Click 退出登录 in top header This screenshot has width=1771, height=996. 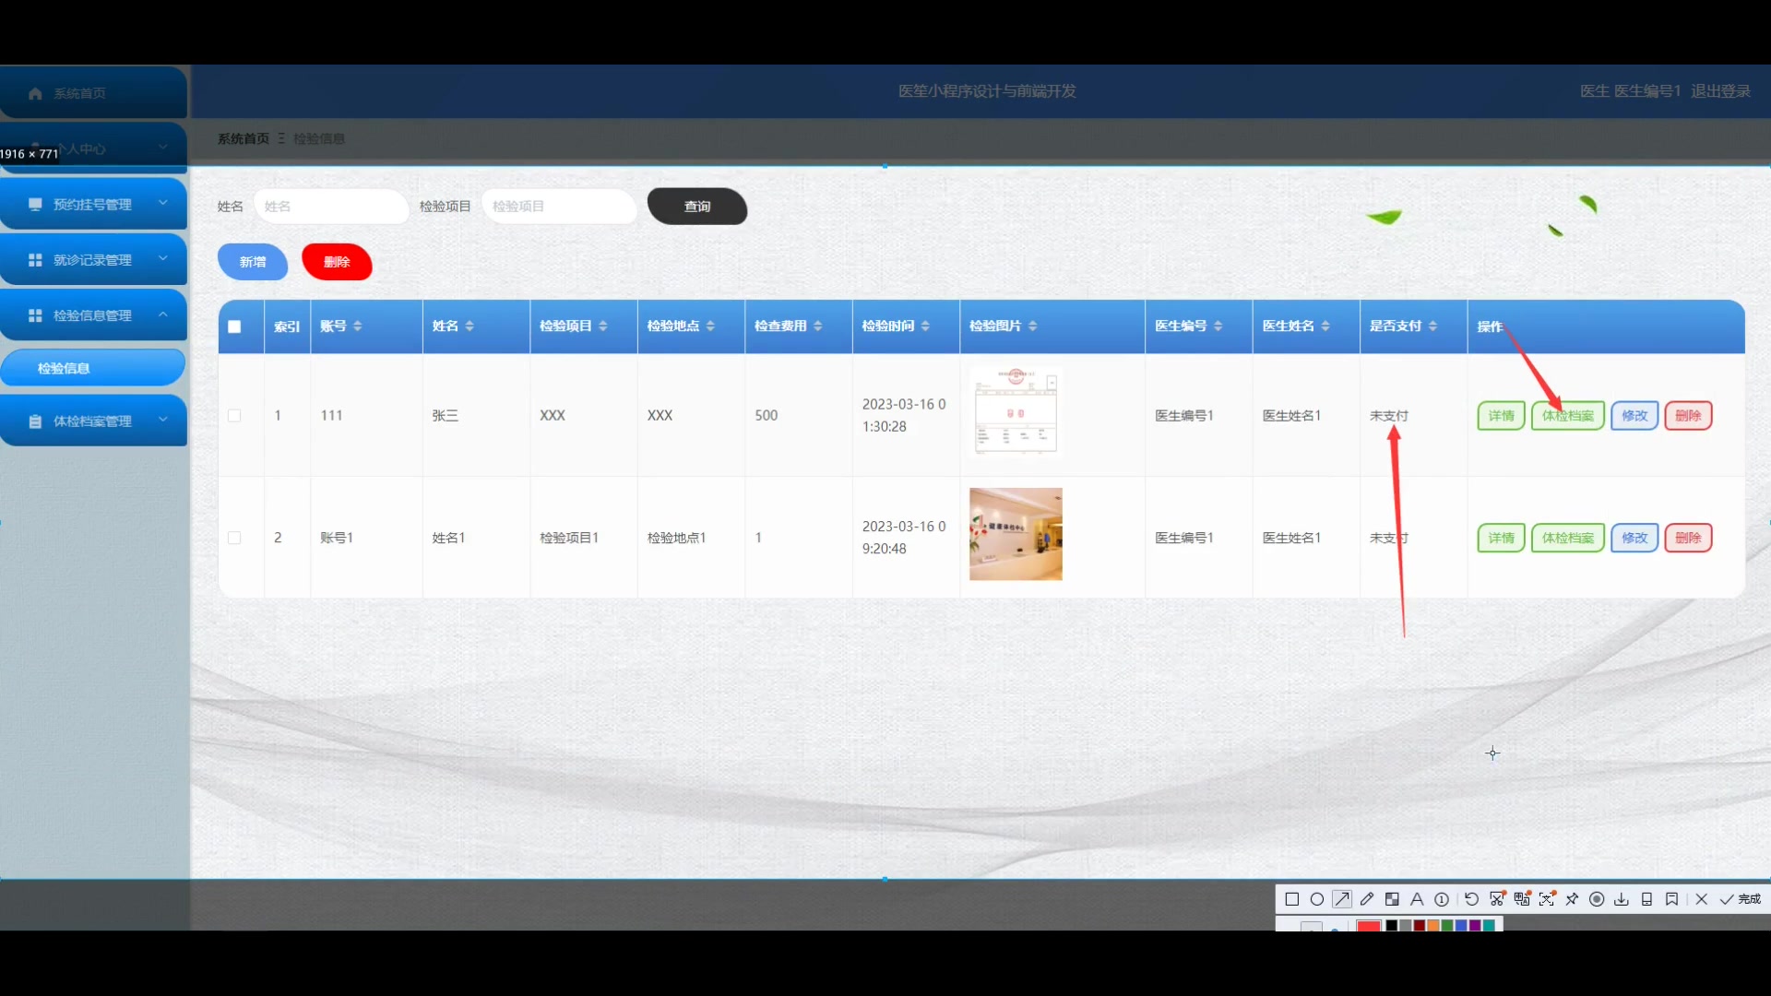[1720, 91]
